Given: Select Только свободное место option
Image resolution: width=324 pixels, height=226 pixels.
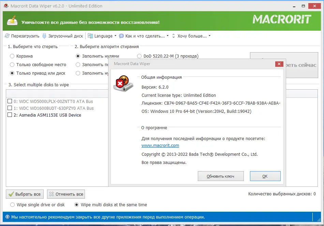Looking at the screenshot, I should [x=12, y=65].
